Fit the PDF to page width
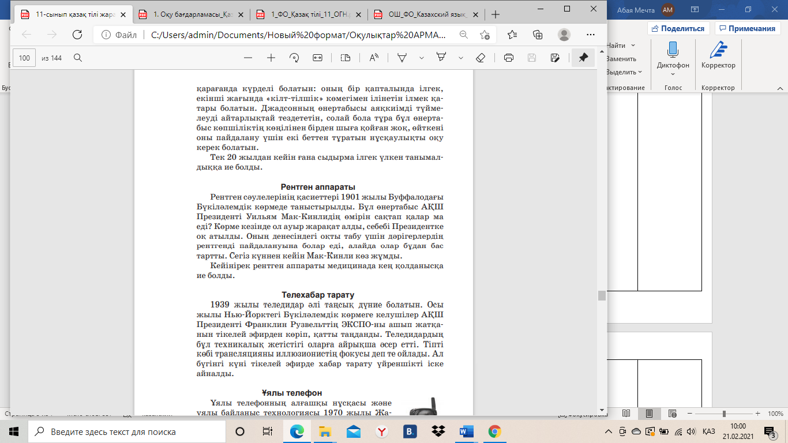The height and width of the screenshot is (443, 788). click(x=317, y=58)
